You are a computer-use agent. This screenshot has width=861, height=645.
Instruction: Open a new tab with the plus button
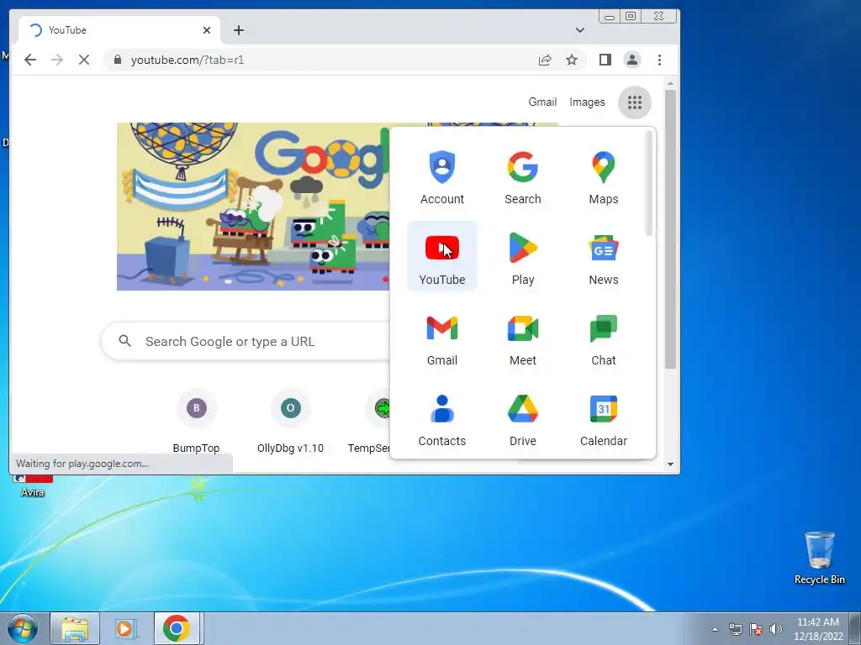pyautogui.click(x=238, y=30)
